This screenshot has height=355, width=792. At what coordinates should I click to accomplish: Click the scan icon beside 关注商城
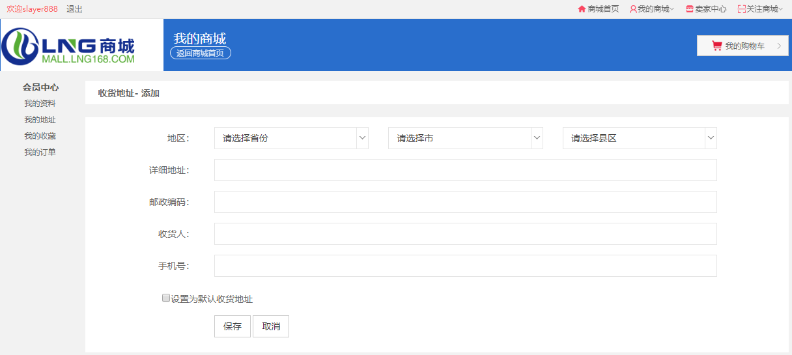(x=741, y=9)
